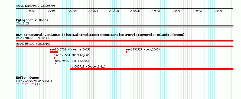Open the esv2129554 (Bentley2008) label

point(73,55)
